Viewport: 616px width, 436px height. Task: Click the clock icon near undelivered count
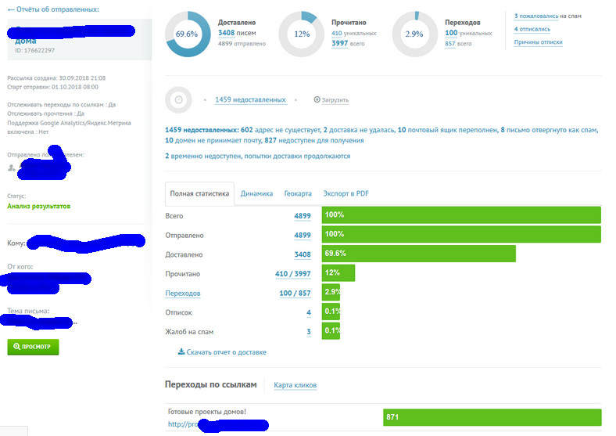tap(178, 99)
